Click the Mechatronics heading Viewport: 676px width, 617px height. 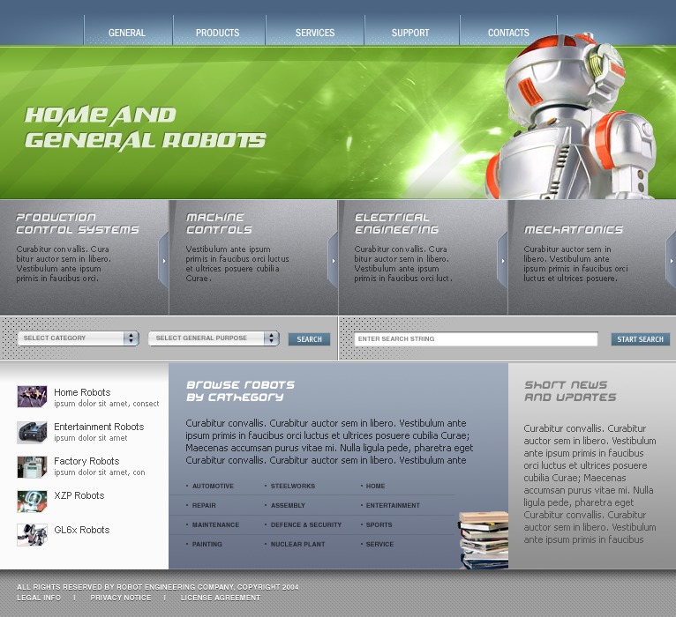pos(574,230)
